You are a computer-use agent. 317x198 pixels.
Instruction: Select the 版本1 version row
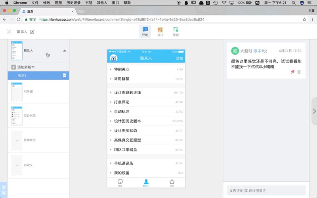(x=38, y=75)
